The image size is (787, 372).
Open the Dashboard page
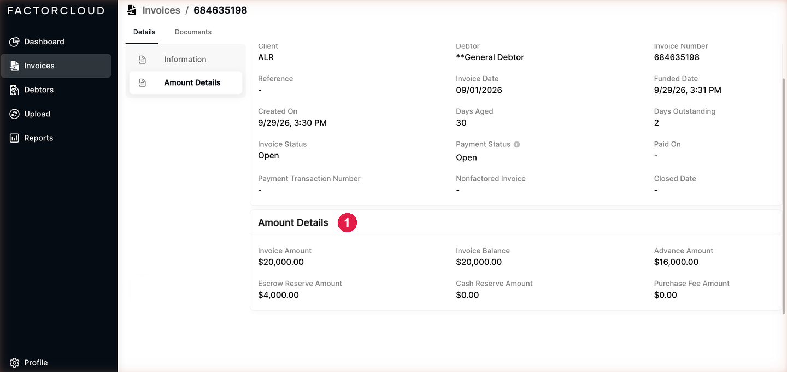coord(56,42)
